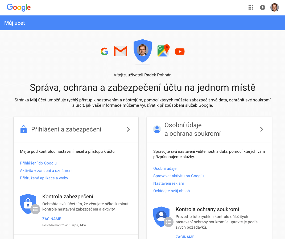Open the Google apps grid
The image size is (285, 239).
pyautogui.click(x=250, y=7)
